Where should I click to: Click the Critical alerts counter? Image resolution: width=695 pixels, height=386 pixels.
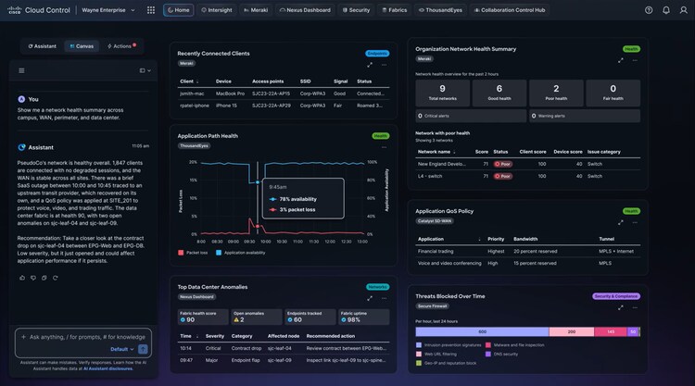coord(471,116)
